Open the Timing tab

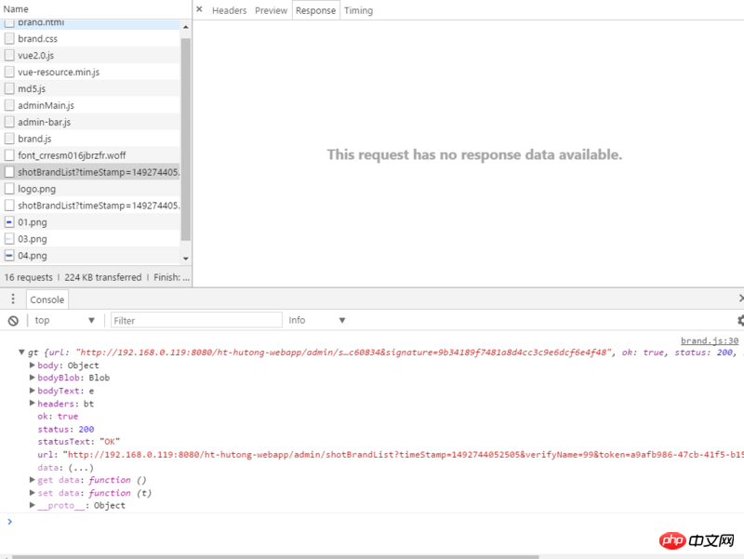click(358, 10)
